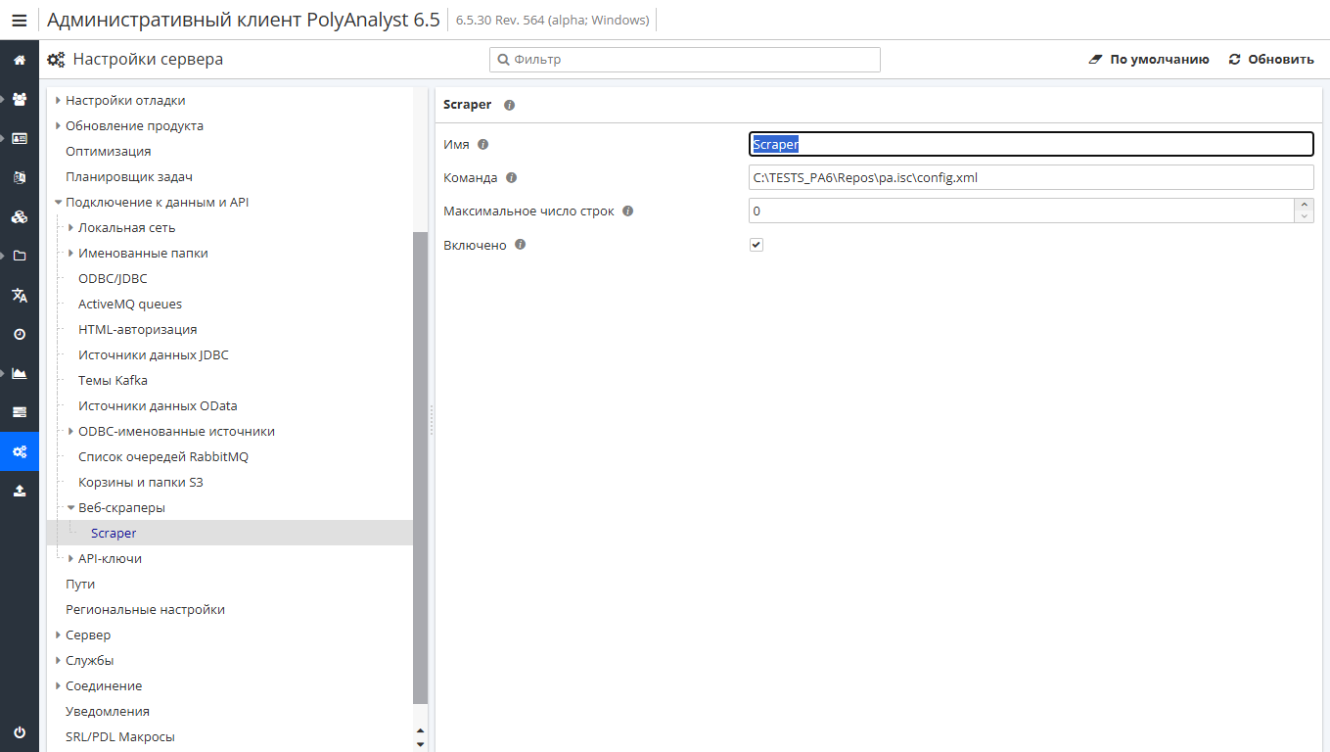Image resolution: width=1330 pixels, height=752 pixels.
Task: Go to the Home sidebar icon
Action: [x=20, y=60]
